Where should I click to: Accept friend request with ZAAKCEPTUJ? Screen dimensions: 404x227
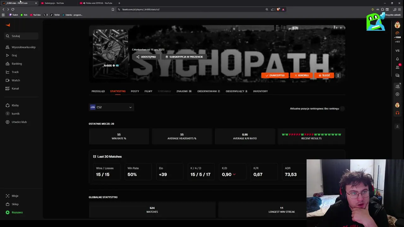point(275,75)
